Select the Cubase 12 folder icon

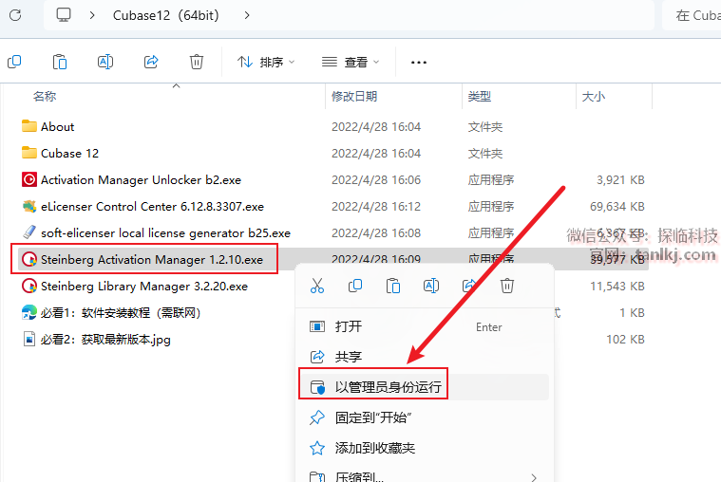pyautogui.click(x=29, y=153)
